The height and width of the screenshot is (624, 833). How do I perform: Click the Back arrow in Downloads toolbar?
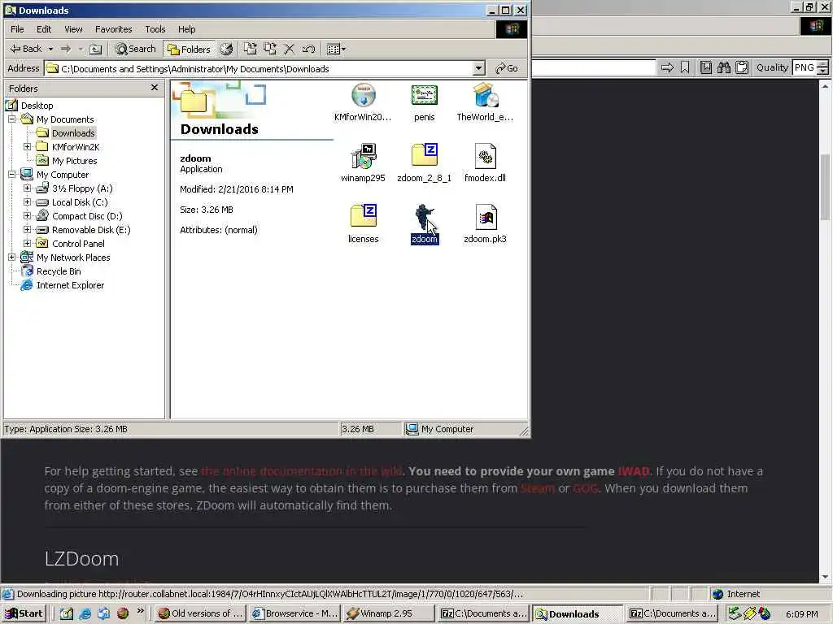point(25,49)
